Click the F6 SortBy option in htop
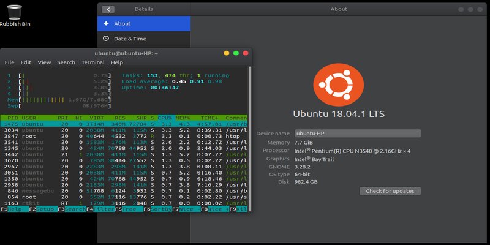 (x=158, y=209)
